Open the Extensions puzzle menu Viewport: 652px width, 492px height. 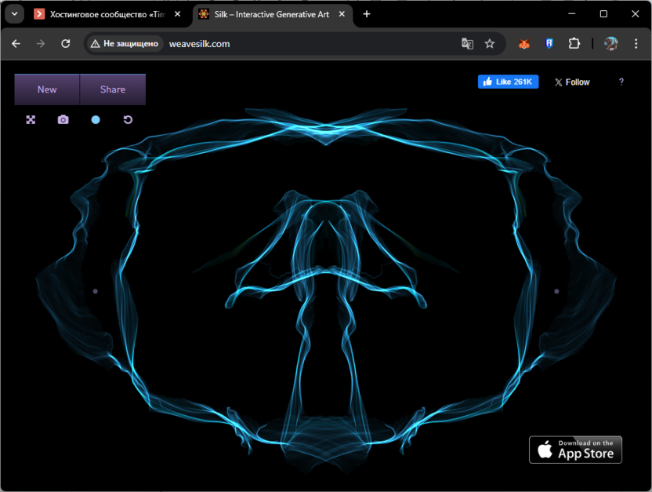coord(574,44)
